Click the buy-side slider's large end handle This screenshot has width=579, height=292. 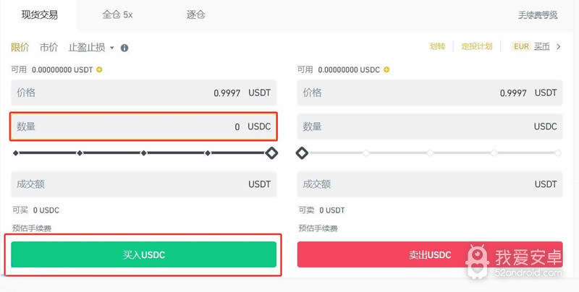pyautogui.click(x=271, y=153)
